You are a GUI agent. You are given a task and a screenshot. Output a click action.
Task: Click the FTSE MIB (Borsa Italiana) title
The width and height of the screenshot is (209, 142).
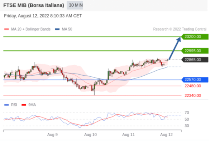[x=33, y=5]
